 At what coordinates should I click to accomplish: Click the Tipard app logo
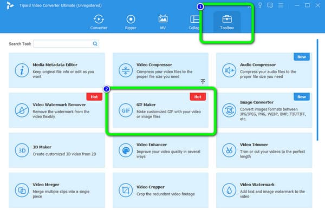tap(10, 5)
